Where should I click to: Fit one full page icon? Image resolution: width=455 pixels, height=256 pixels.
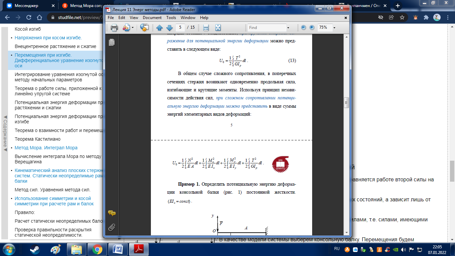[x=218, y=28]
